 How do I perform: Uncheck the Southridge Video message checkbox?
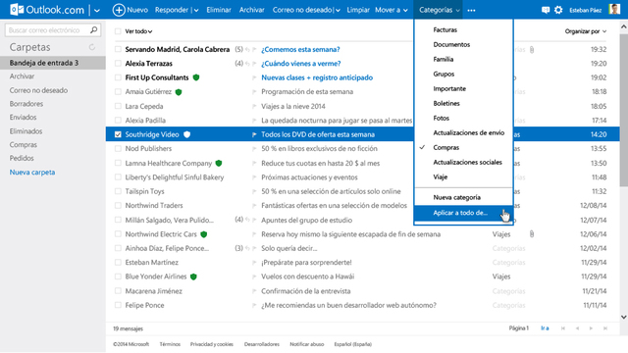point(118,134)
